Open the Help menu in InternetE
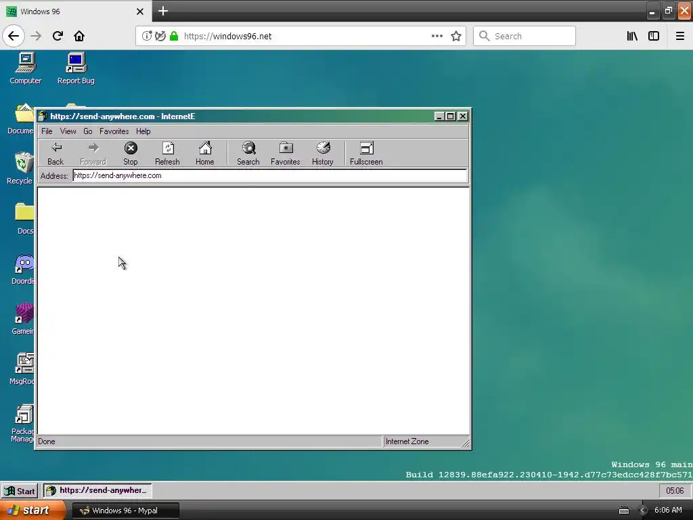 pos(143,131)
